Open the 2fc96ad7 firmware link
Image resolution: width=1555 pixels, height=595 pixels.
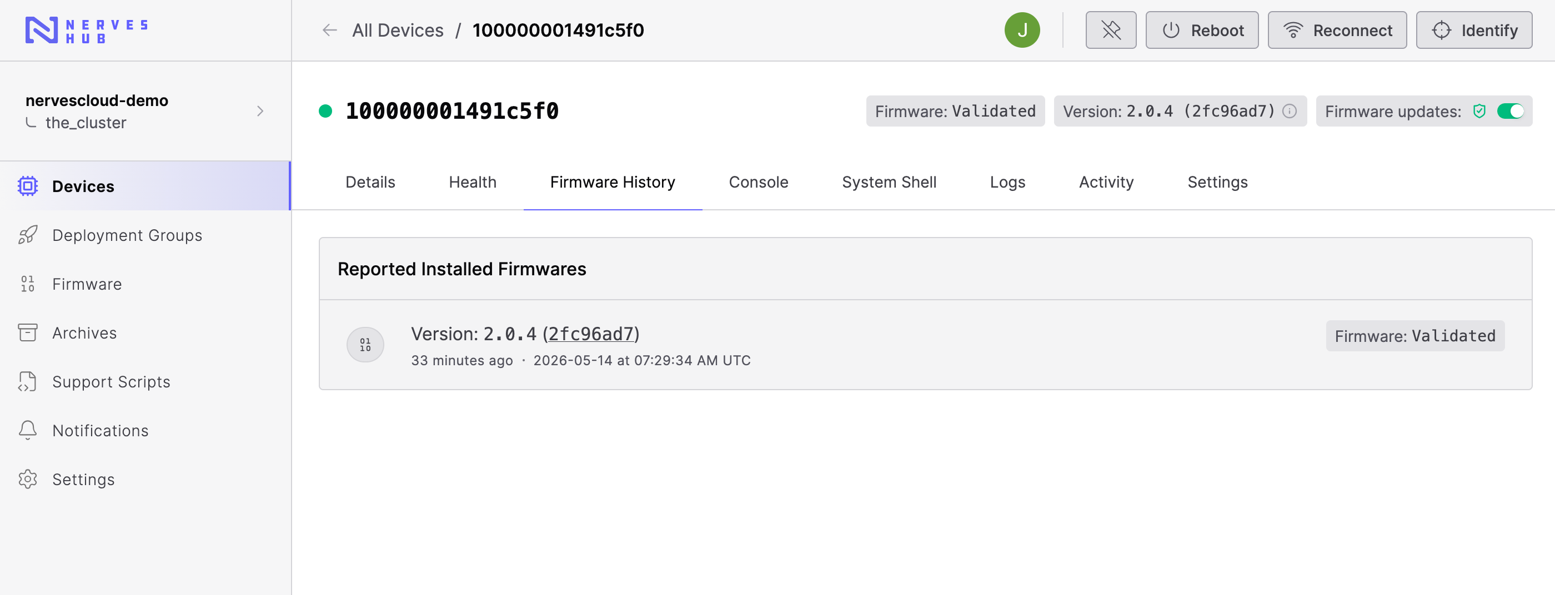590,334
